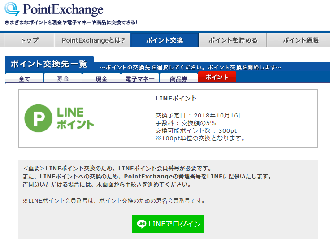Switch to the 募金 tab
330x243 pixels.
click(x=63, y=78)
